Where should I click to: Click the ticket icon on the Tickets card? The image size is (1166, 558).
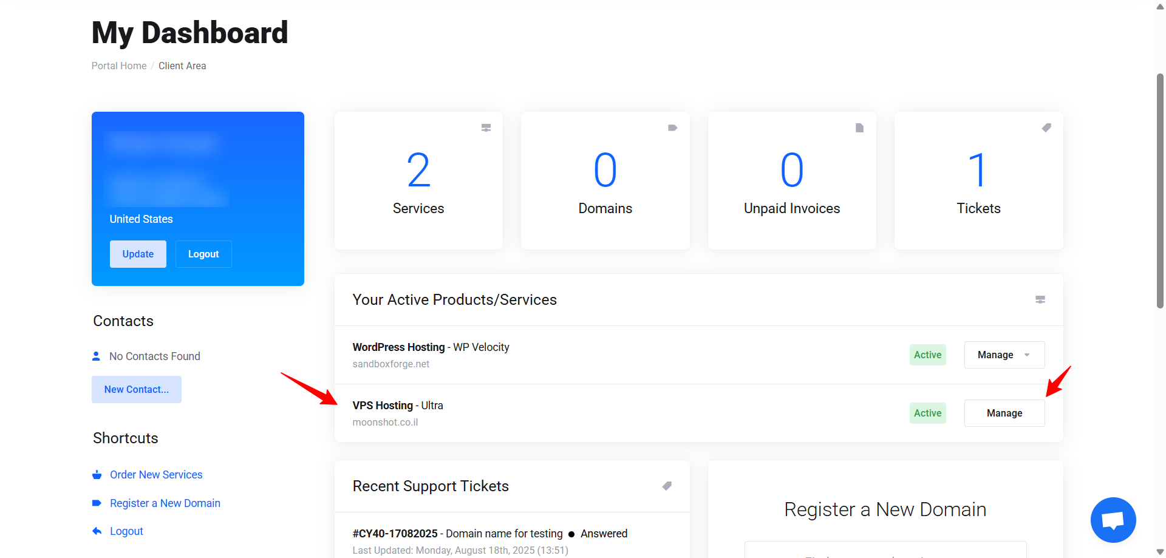click(1046, 128)
